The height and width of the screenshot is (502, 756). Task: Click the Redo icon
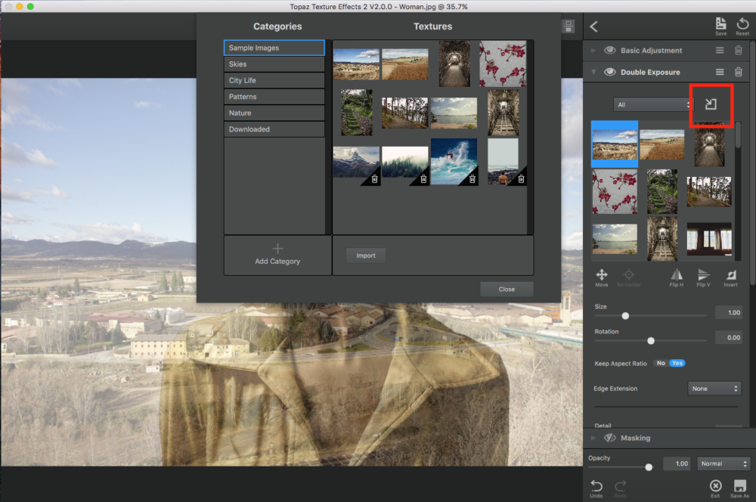click(621, 488)
